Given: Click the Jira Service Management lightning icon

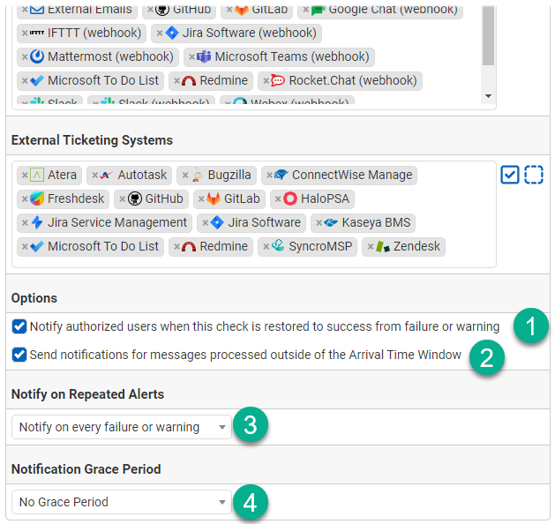Looking at the screenshot, I should tap(37, 222).
